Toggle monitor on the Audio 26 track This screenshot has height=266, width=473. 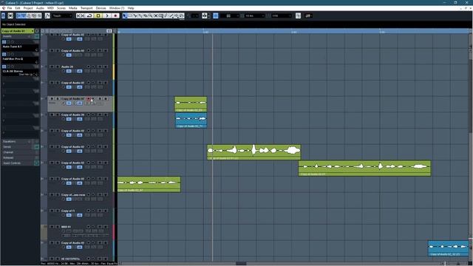93,66
